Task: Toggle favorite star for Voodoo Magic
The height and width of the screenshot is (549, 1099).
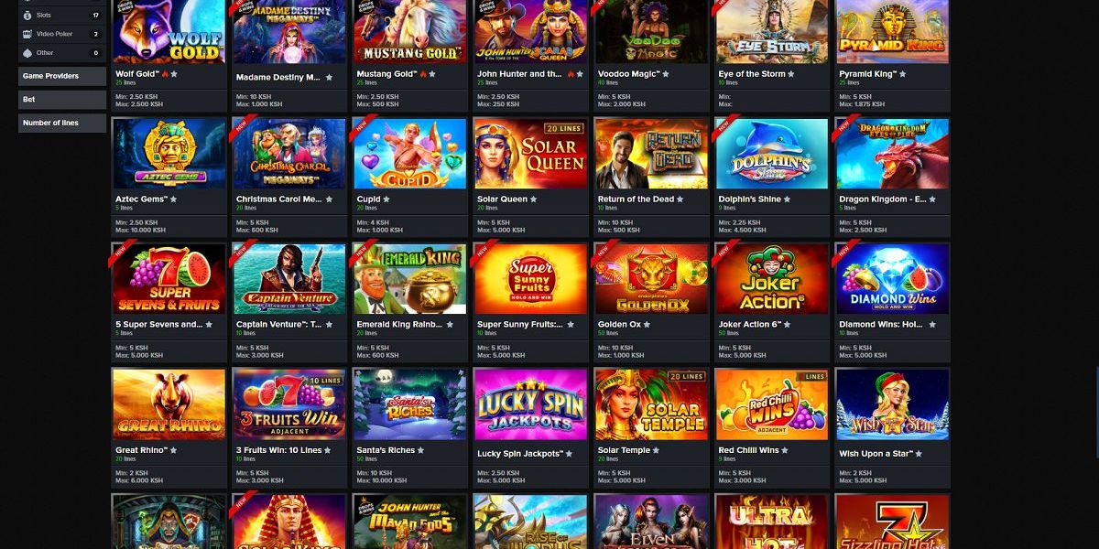Action: [x=666, y=74]
